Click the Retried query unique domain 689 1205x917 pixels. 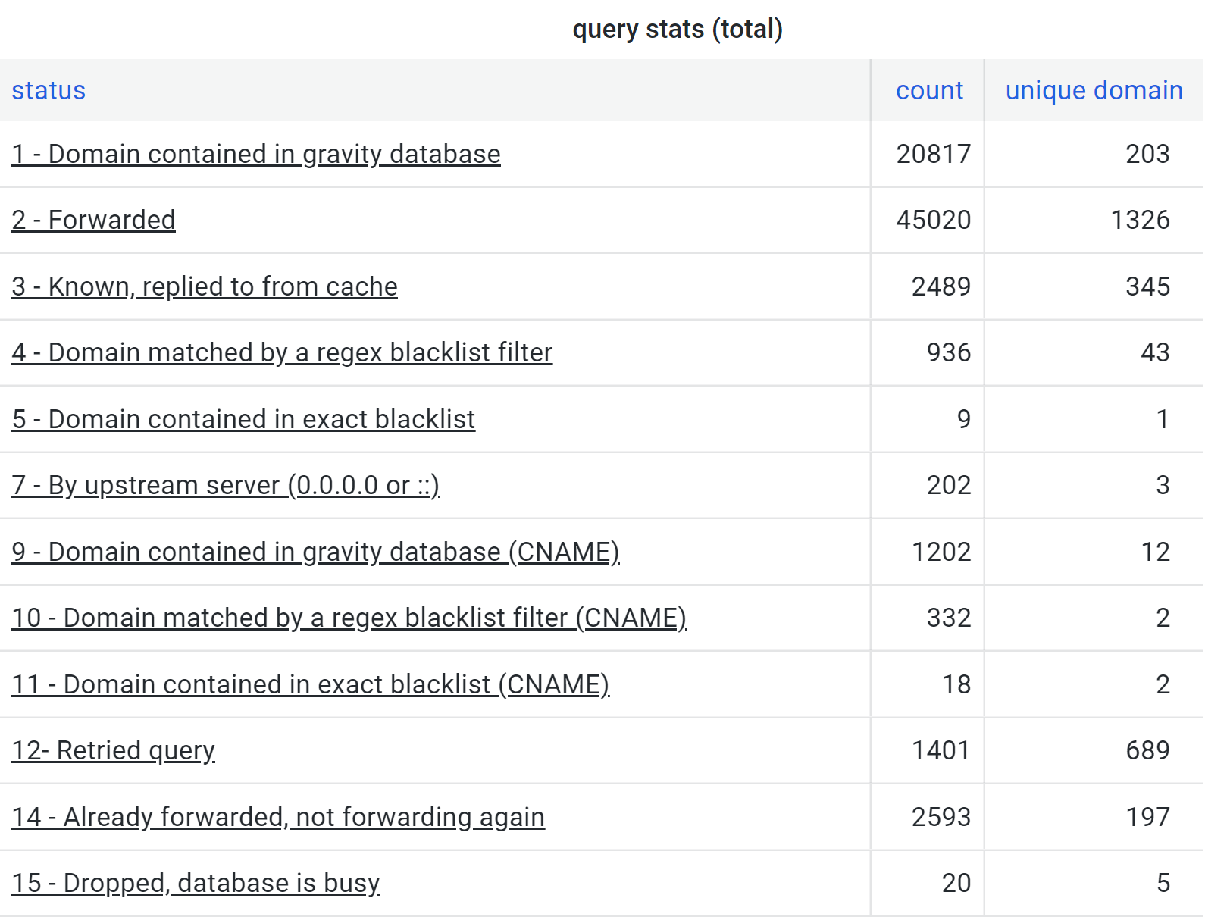(1147, 750)
